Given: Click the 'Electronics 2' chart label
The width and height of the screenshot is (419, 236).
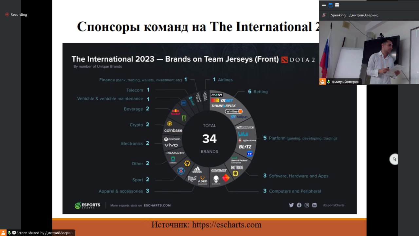Looking at the screenshot, I should click(135, 144).
